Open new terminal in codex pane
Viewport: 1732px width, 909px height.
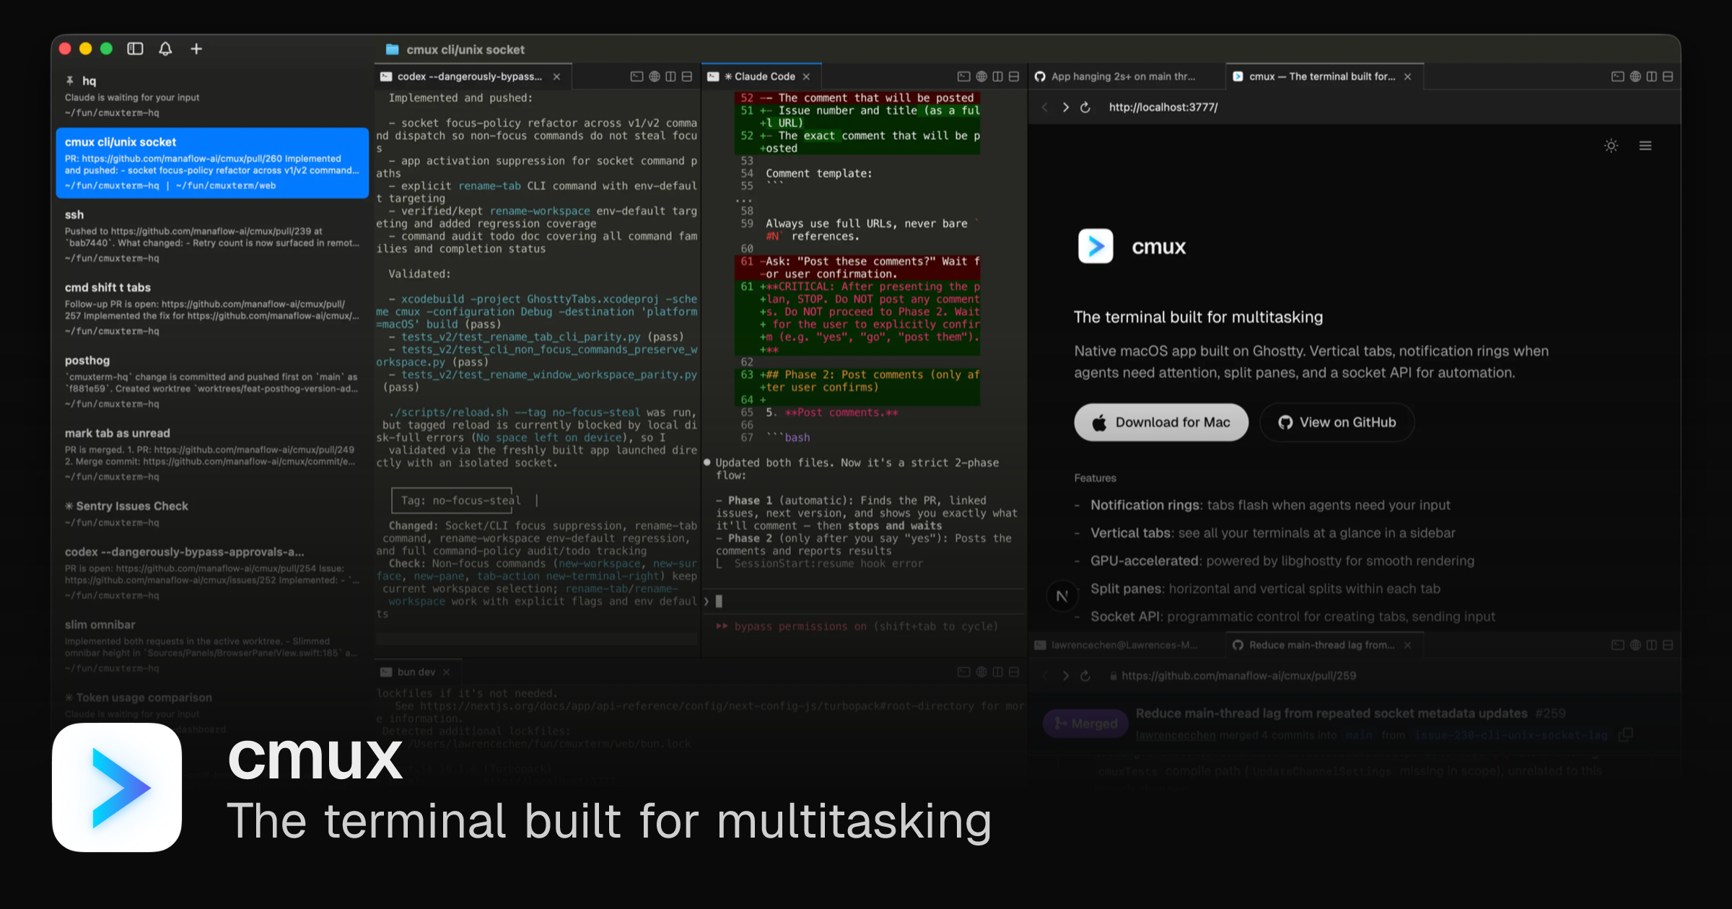(637, 76)
